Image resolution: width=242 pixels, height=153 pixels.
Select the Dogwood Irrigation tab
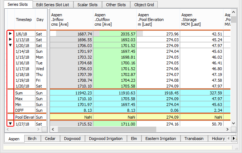(106, 139)
